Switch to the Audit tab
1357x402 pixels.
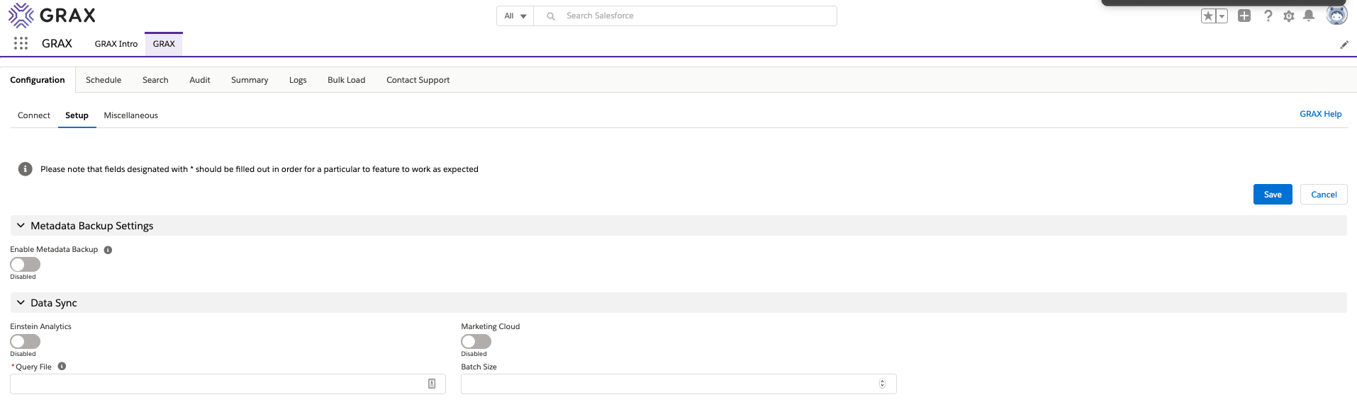[200, 80]
